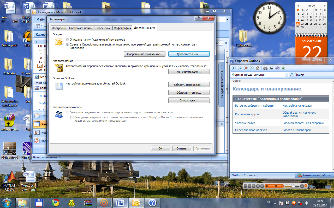Toggle keep Help on top pin
334x208 pixels.
283,68
